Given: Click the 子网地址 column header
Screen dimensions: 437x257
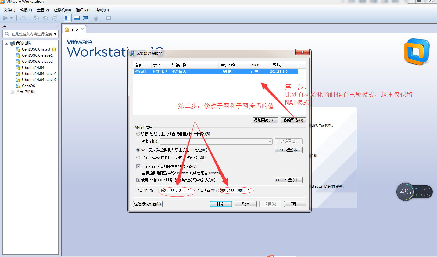Looking at the screenshot, I should [283, 65].
